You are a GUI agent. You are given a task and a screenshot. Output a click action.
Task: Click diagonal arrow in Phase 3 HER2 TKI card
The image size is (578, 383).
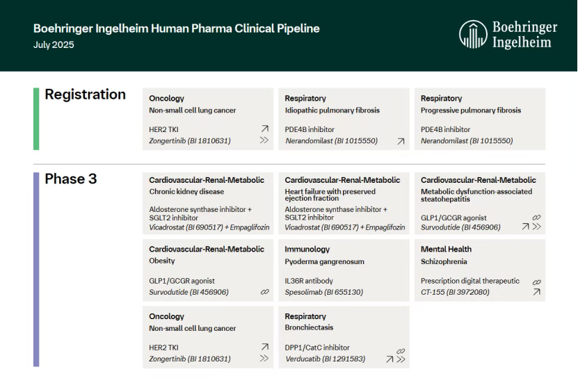coord(264,347)
